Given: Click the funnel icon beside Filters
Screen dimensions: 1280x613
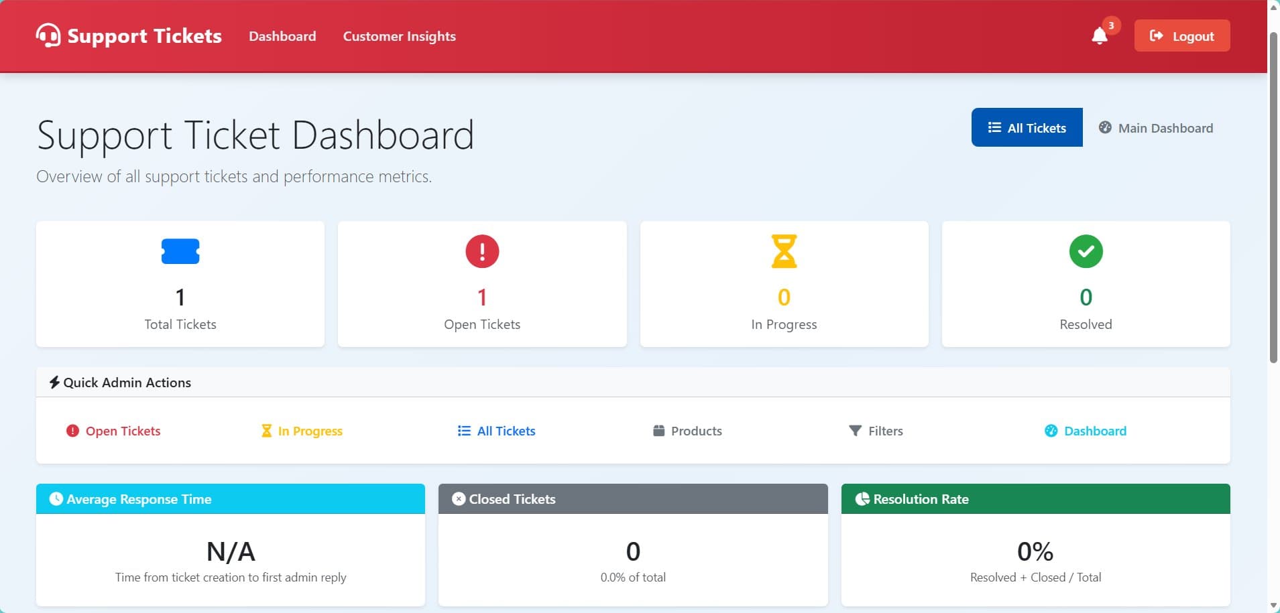Looking at the screenshot, I should (x=855, y=430).
